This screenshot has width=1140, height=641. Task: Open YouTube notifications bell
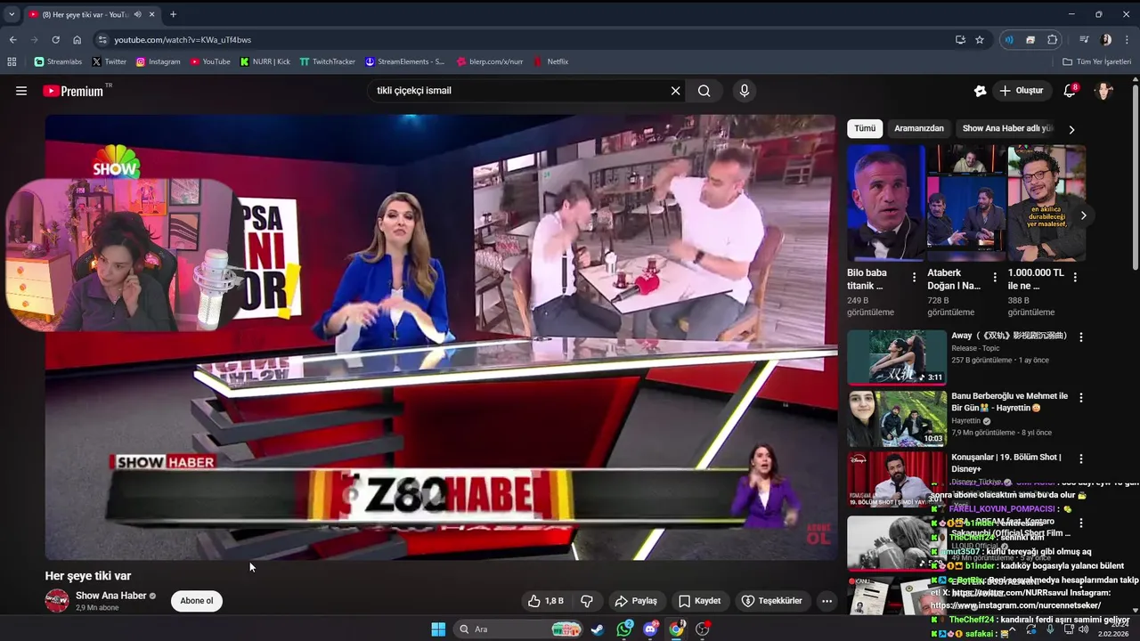tap(1071, 91)
